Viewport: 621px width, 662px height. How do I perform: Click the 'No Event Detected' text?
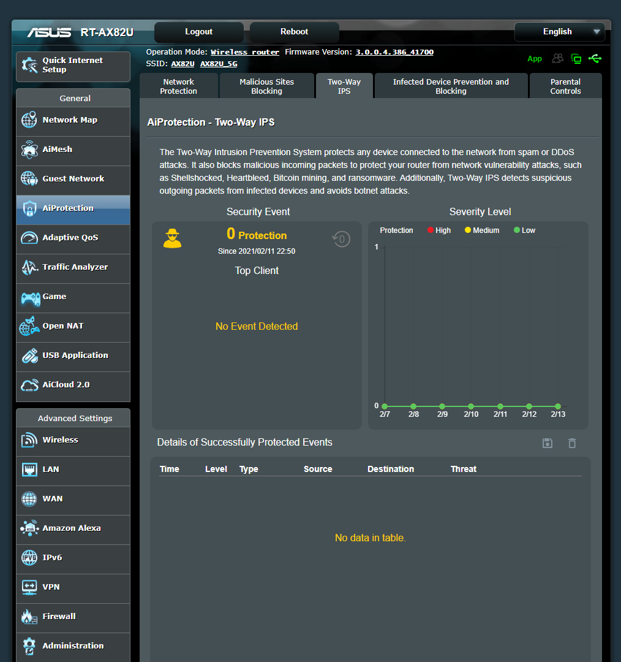pos(257,326)
